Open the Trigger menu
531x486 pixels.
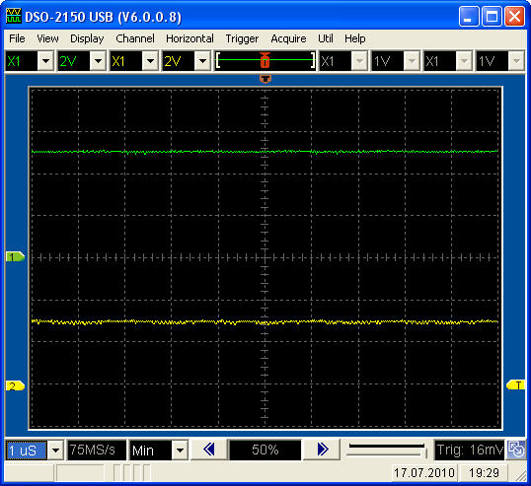coord(242,38)
